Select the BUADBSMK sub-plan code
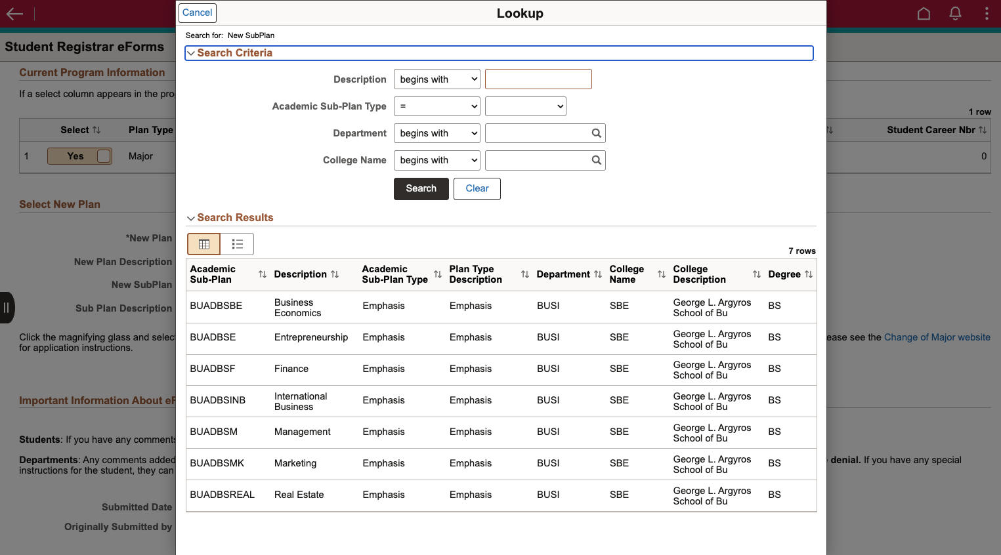Viewport: 1001px width, 555px height. (217, 463)
